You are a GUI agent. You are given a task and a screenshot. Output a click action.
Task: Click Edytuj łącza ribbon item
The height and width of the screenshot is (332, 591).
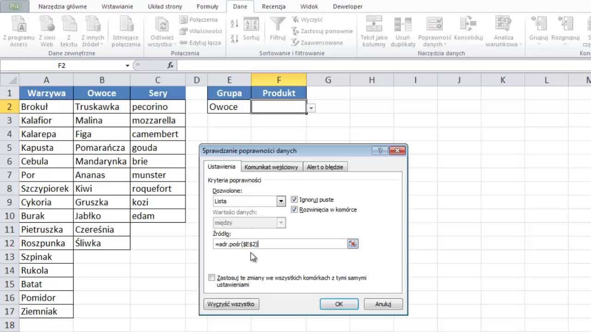pyautogui.click(x=200, y=42)
